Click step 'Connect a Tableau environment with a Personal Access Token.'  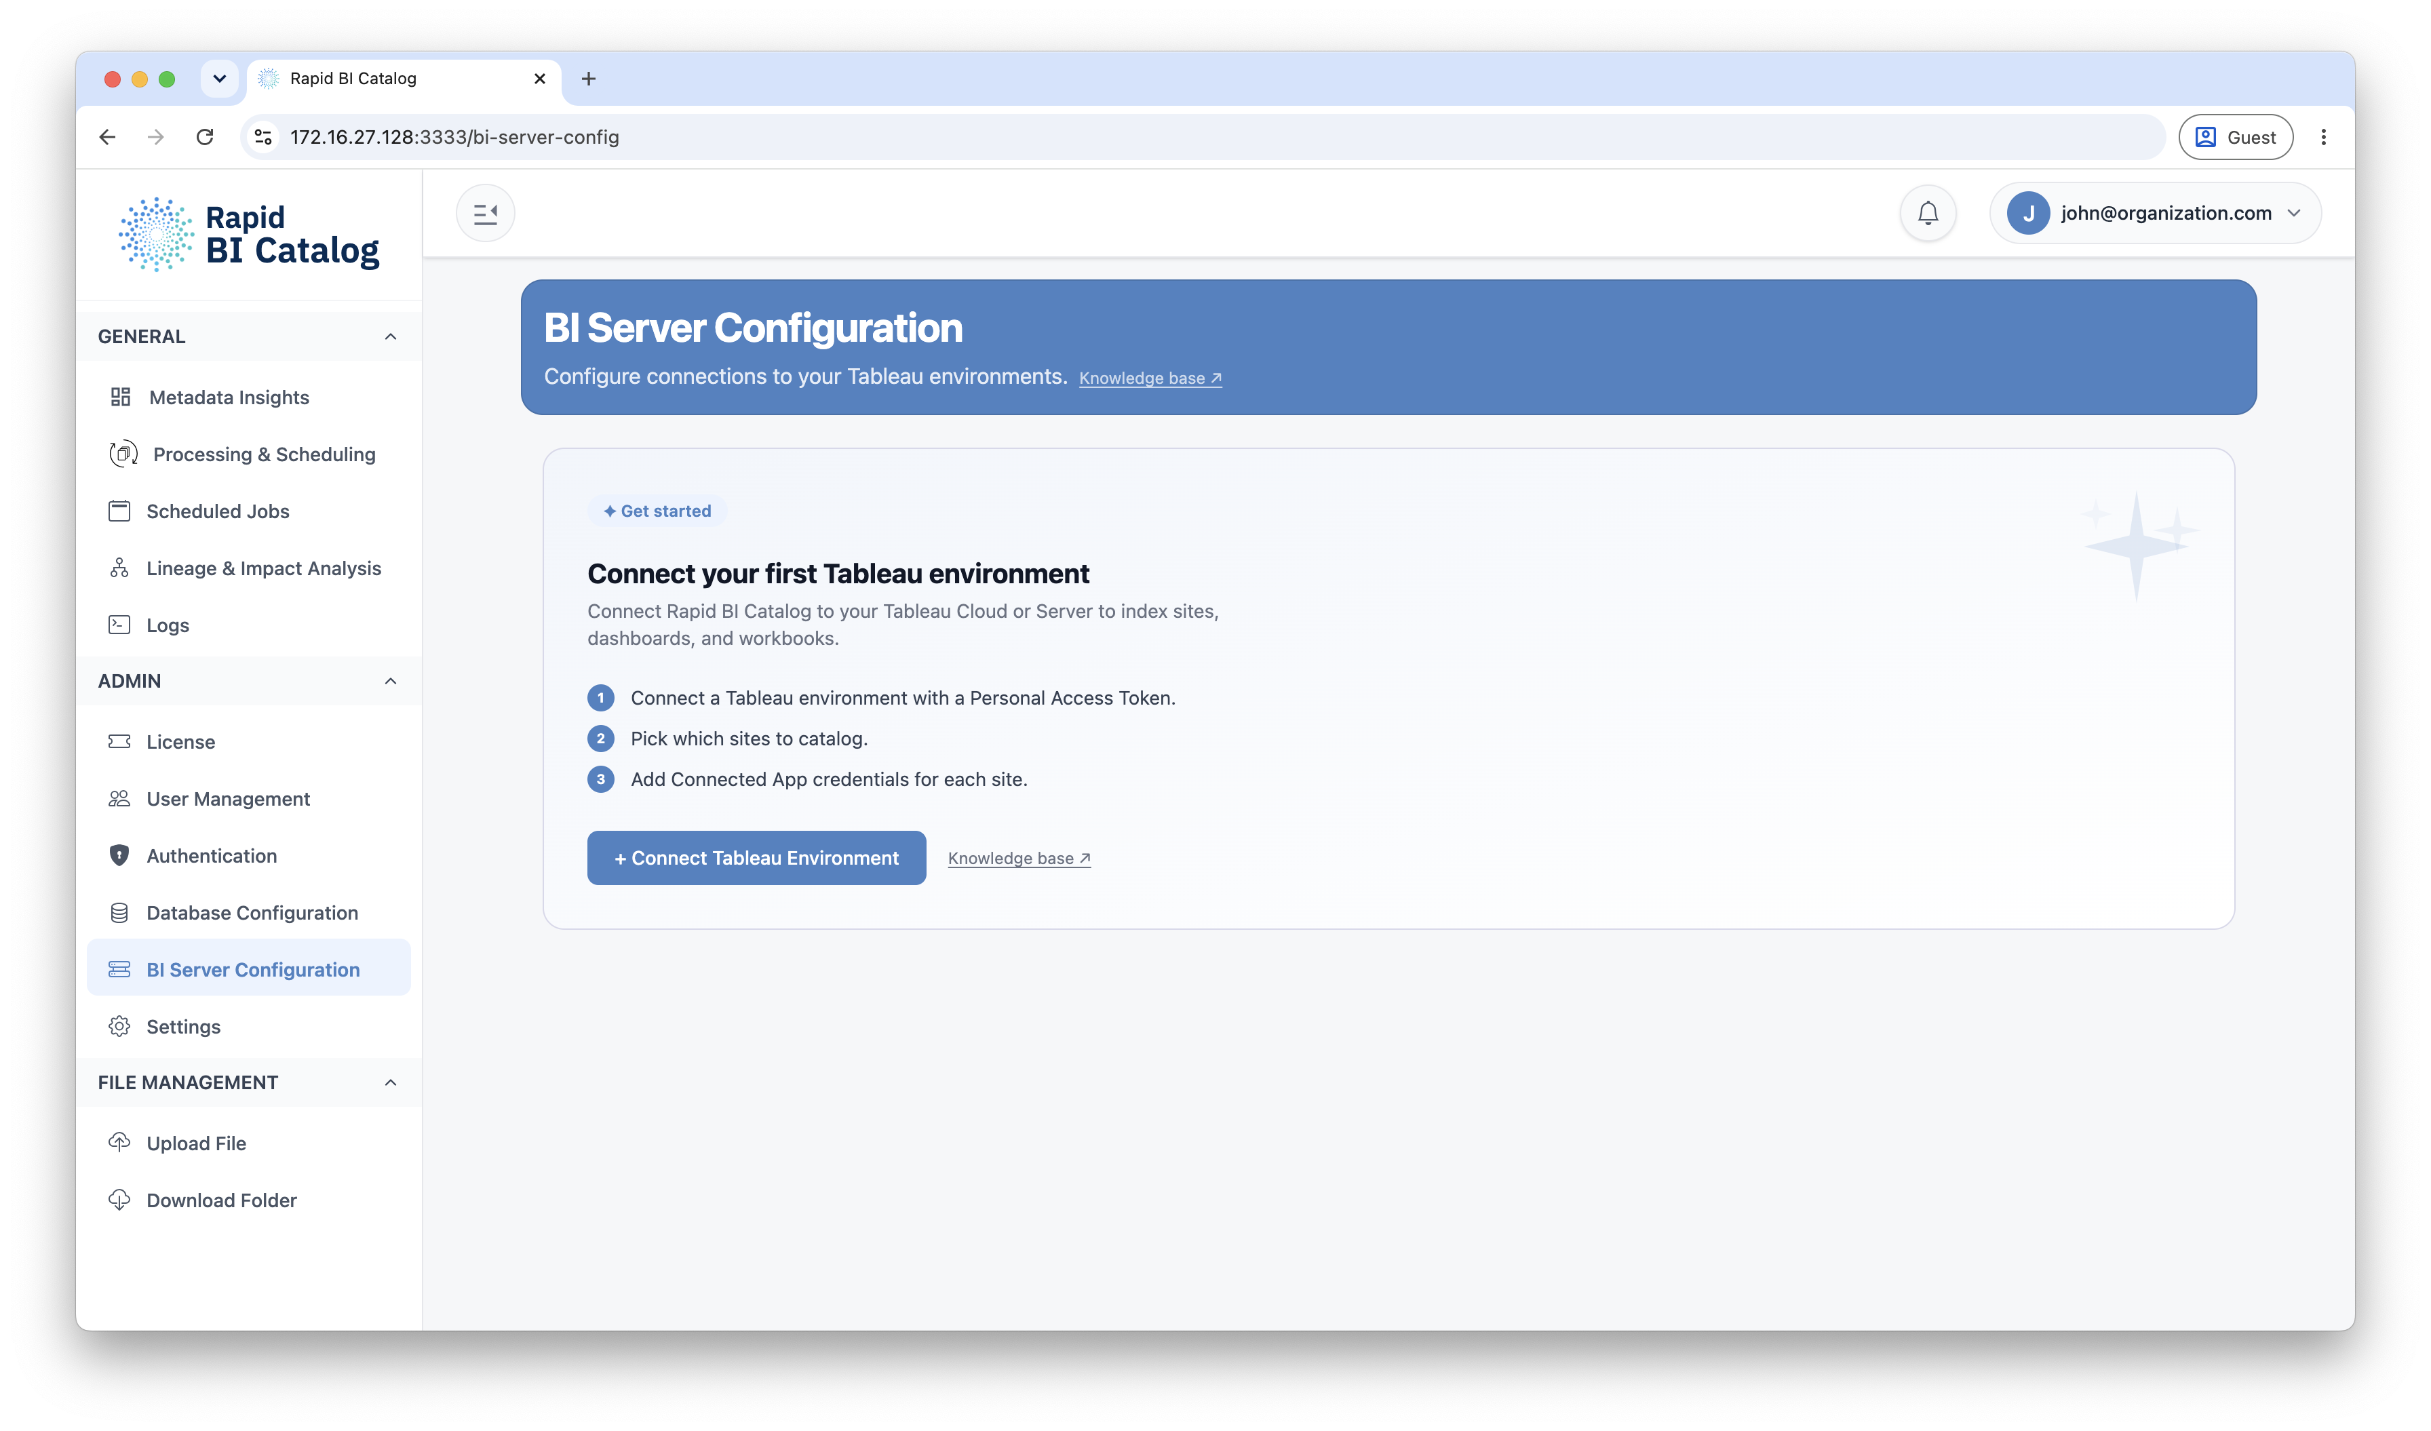(903, 698)
